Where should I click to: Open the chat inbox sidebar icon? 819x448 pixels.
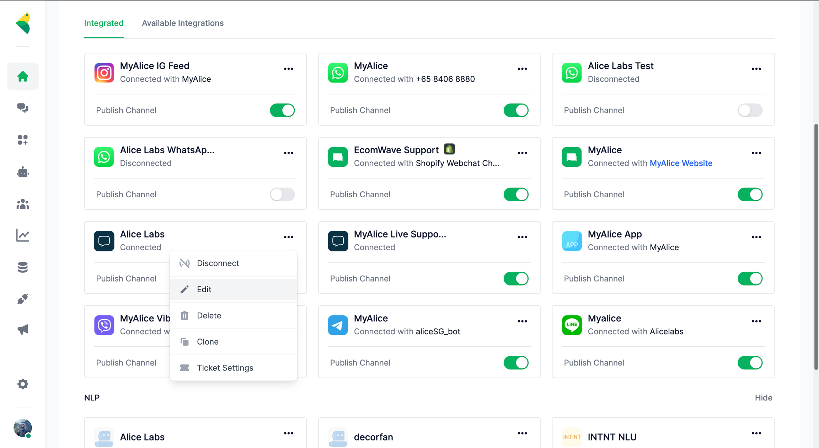pyautogui.click(x=23, y=108)
